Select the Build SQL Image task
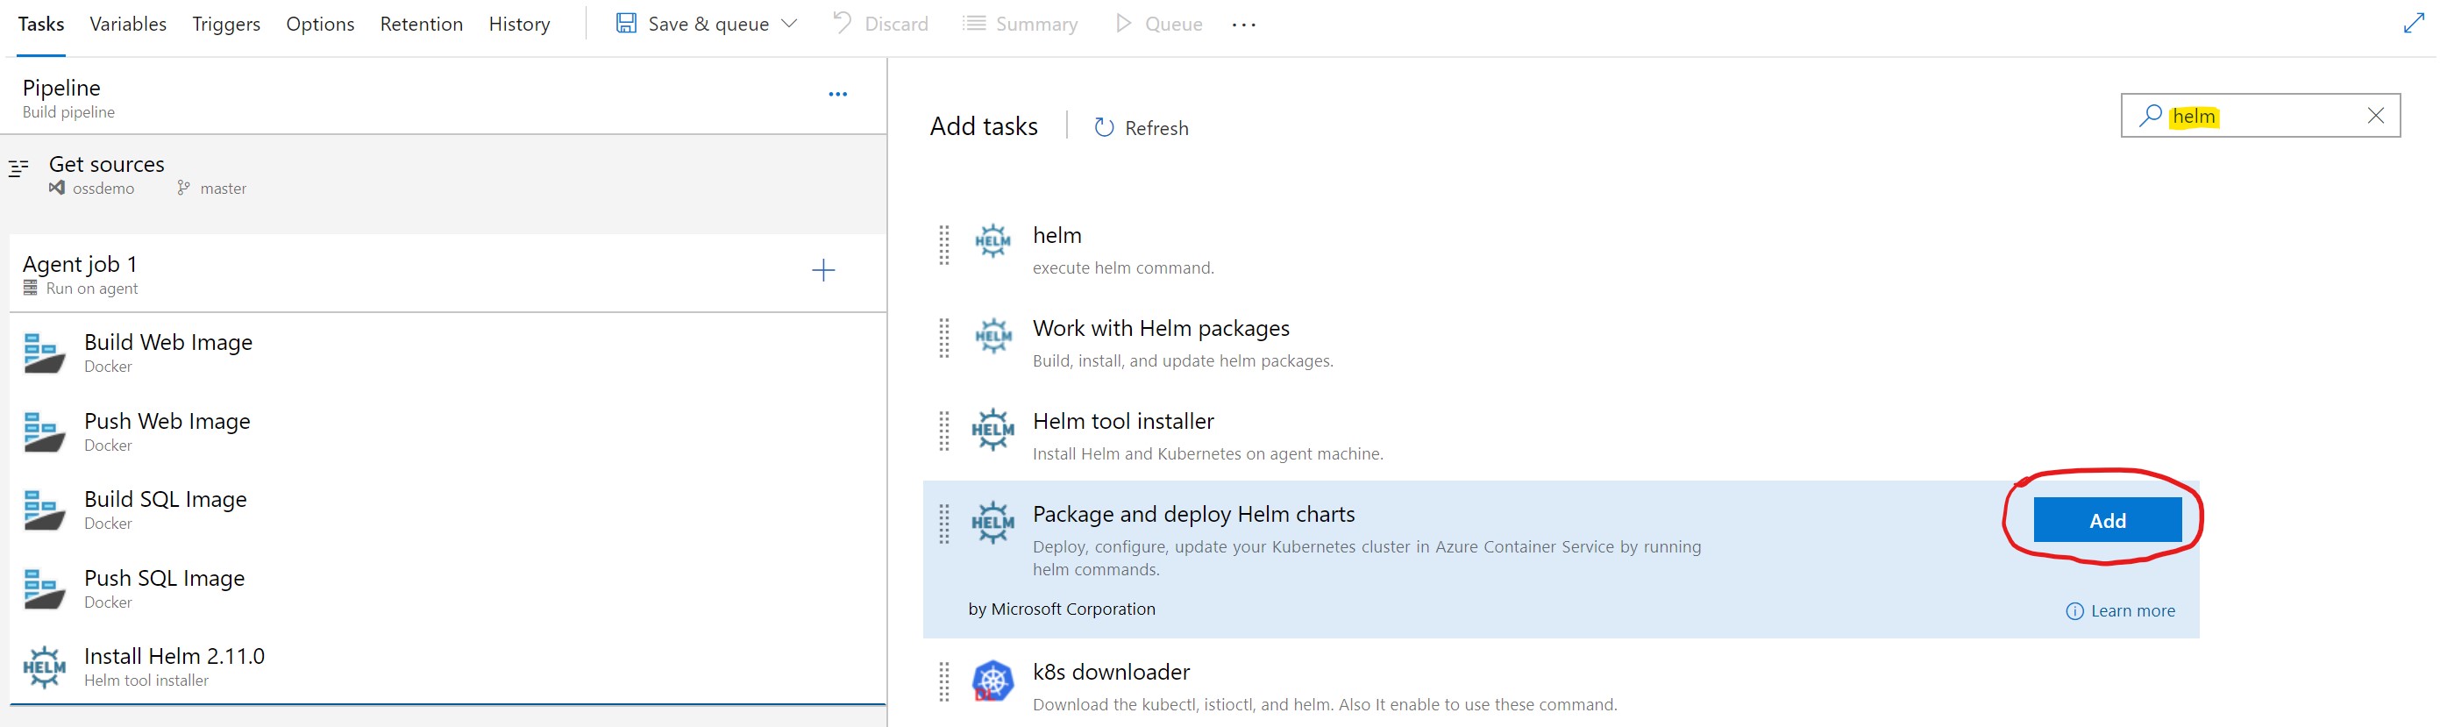This screenshot has height=727, width=2440. point(447,510)
